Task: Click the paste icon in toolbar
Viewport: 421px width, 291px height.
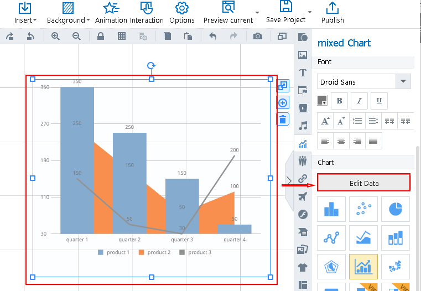Action: (188, 36)
